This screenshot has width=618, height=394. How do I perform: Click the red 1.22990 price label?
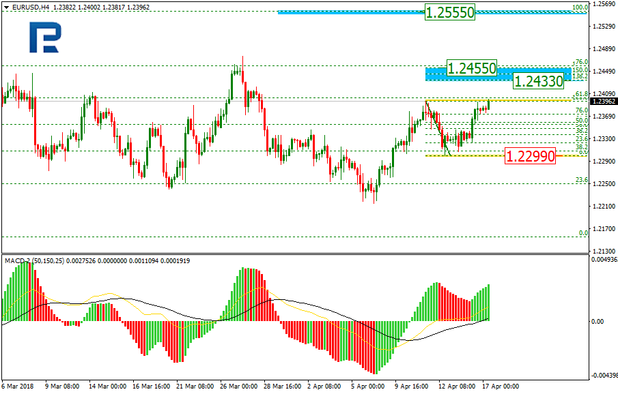(529, 156)
